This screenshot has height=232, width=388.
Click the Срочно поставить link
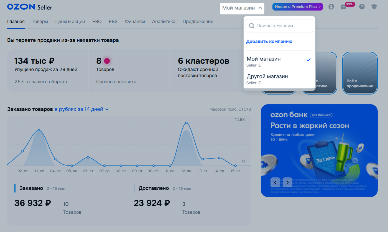[116, 82]
